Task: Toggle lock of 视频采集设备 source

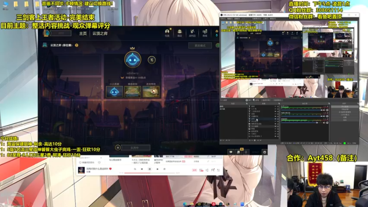Action: click(x=278, y=124)
